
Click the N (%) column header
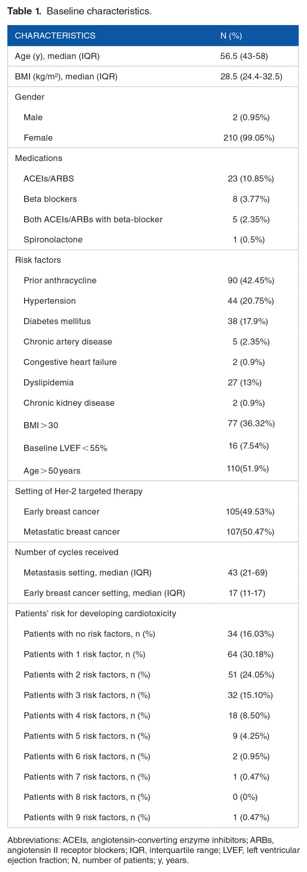tap(231, 36)
